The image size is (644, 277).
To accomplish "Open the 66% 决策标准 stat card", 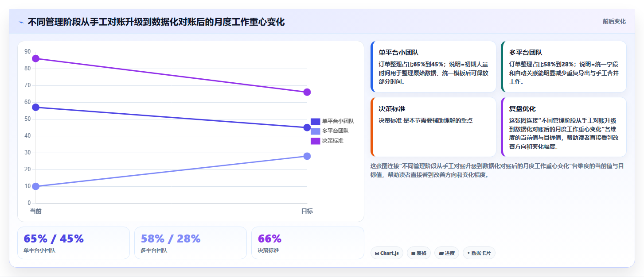I will coord(308,243).
